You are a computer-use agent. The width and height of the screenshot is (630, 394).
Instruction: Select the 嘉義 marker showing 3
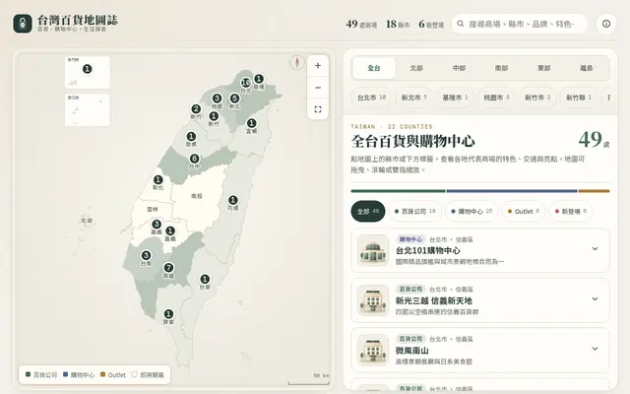pyautogui.click(x=157, y=225)
